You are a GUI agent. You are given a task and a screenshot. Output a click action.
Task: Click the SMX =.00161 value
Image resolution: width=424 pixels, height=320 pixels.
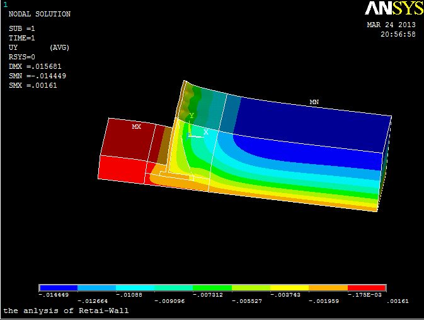[x=33, y=85]
